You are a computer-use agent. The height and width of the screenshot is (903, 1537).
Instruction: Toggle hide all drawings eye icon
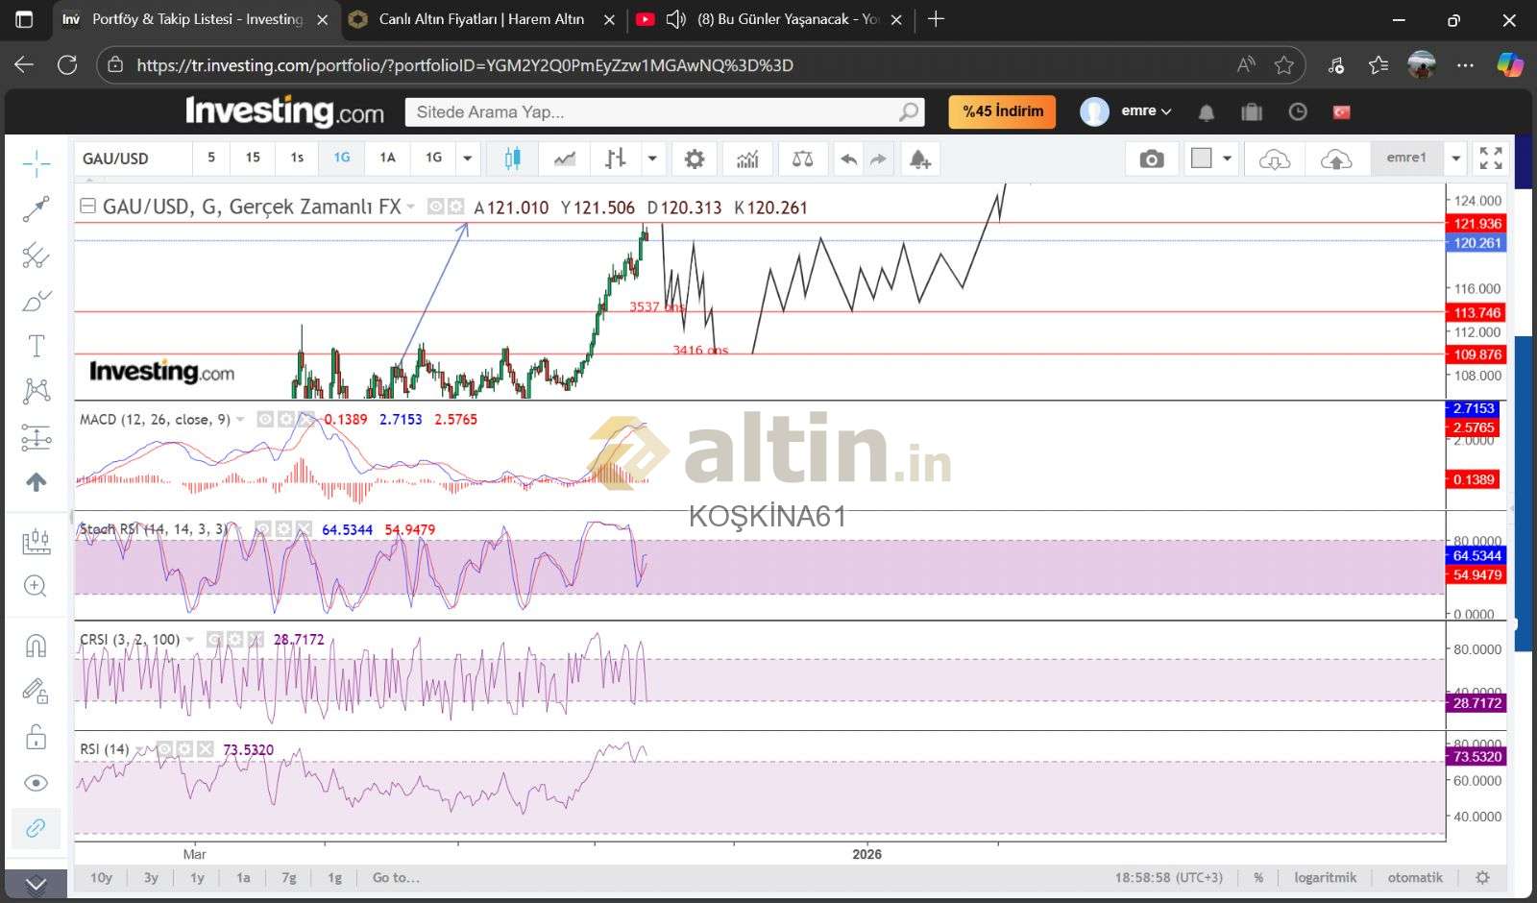pyautogui.click(x=36, y=783)
